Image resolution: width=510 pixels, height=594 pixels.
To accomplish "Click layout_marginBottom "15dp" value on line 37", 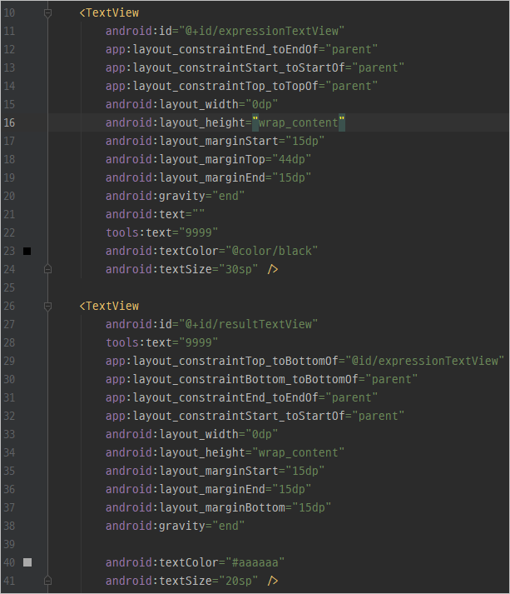I will click(312, 507).
